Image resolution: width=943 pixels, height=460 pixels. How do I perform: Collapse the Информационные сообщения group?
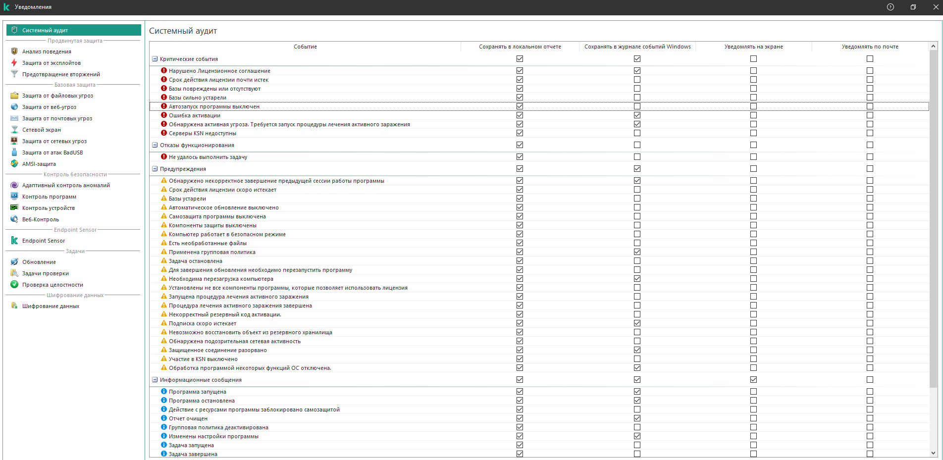(x=155, y=380)
